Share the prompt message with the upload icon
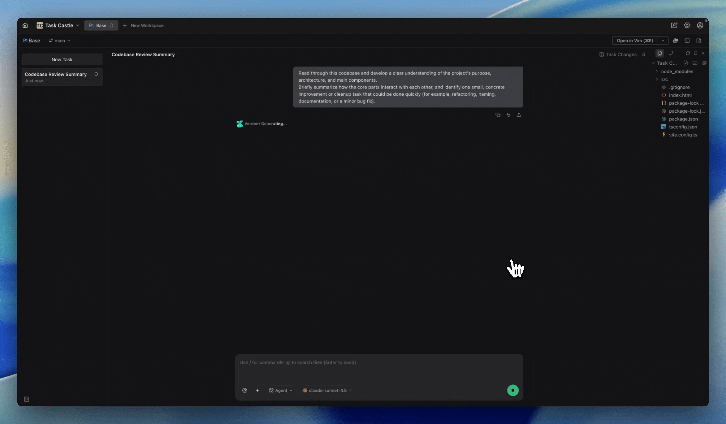This screenshot has width=726, height=424. (519, 115)
